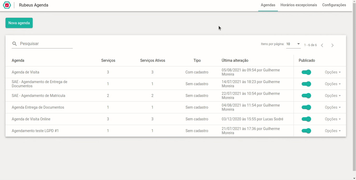Click the Rubeus Agenda hexagon logo
Image resolution: width=356 pixels, height=180 pixels.
click(x=7, y=5)
